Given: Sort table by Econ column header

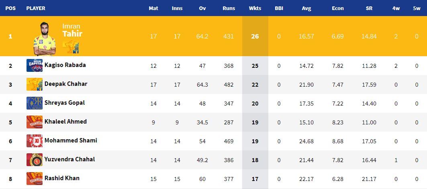Looking at the screenshot, I should 337,8.
